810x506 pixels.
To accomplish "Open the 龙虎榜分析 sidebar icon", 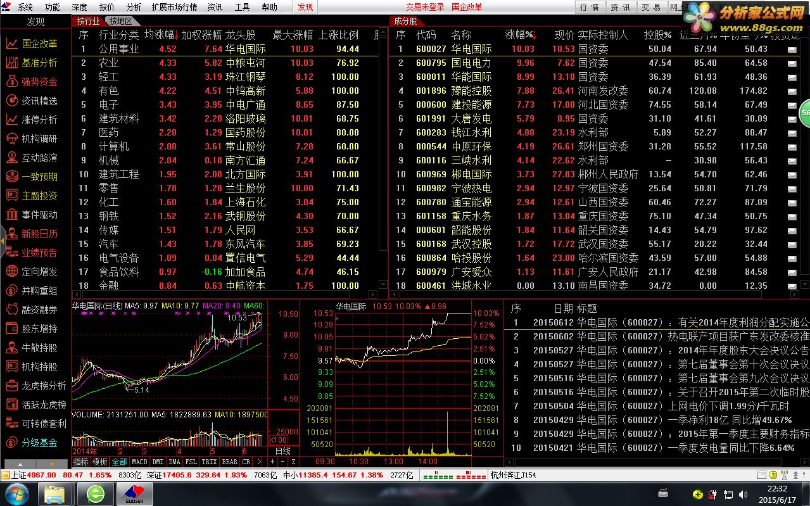I will [x=12, y=386].
